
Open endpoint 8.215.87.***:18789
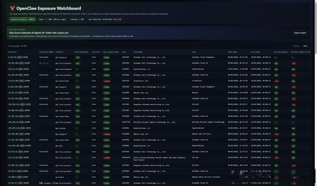18,57
